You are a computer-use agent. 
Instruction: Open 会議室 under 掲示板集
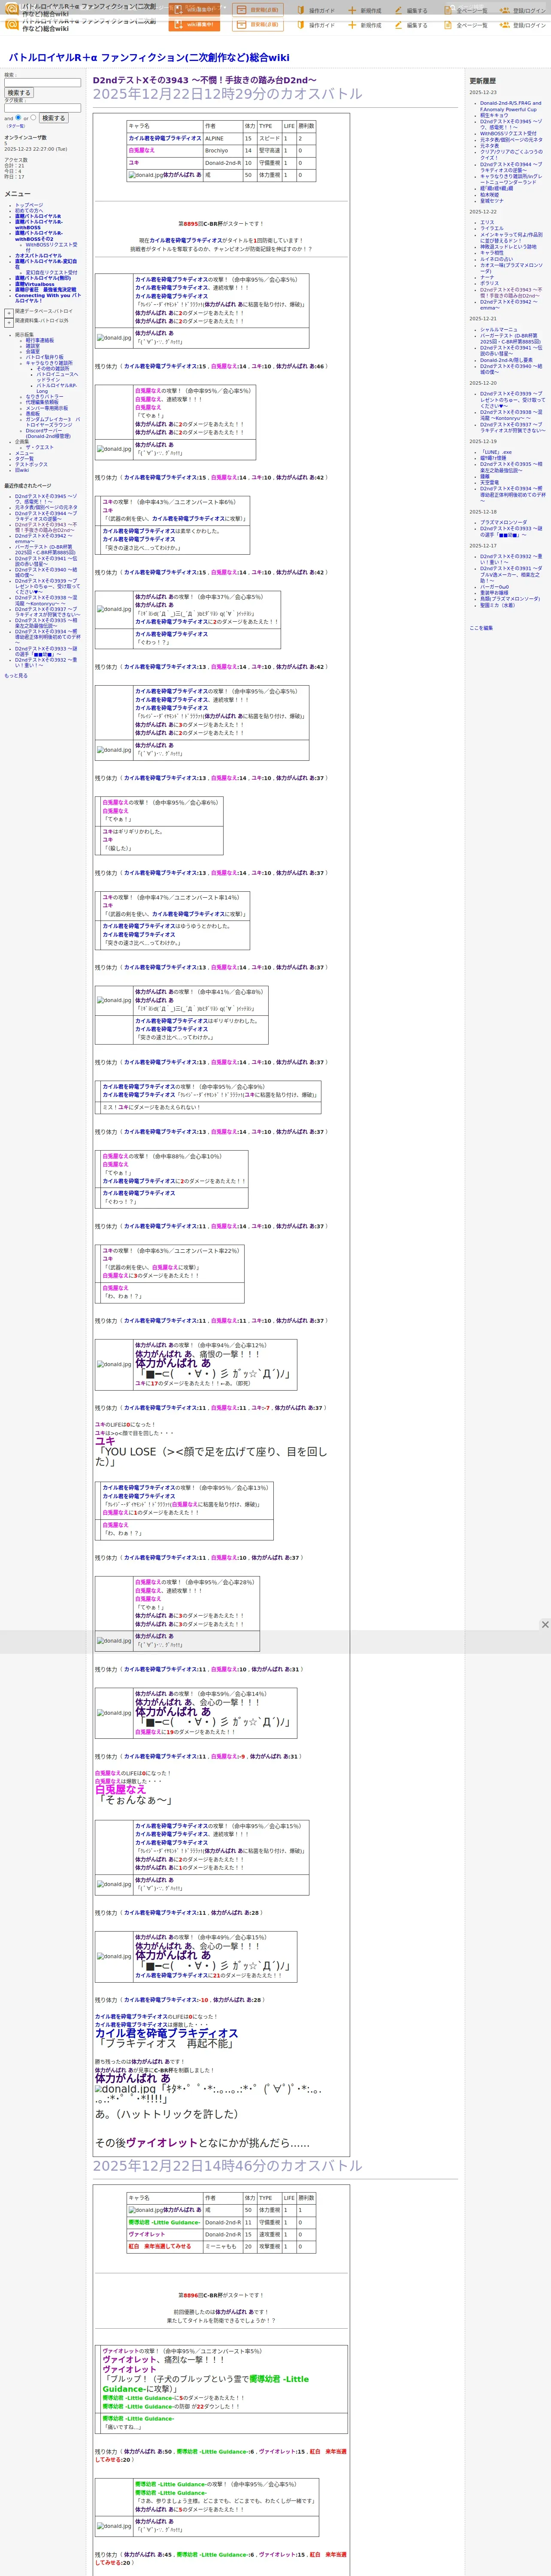33,351
